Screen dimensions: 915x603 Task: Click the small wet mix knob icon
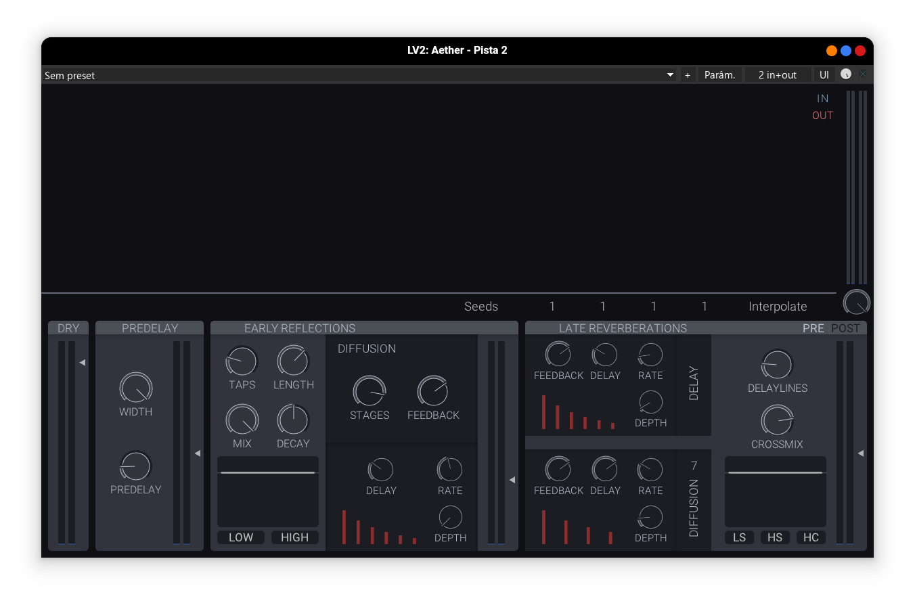click(846, 74)
